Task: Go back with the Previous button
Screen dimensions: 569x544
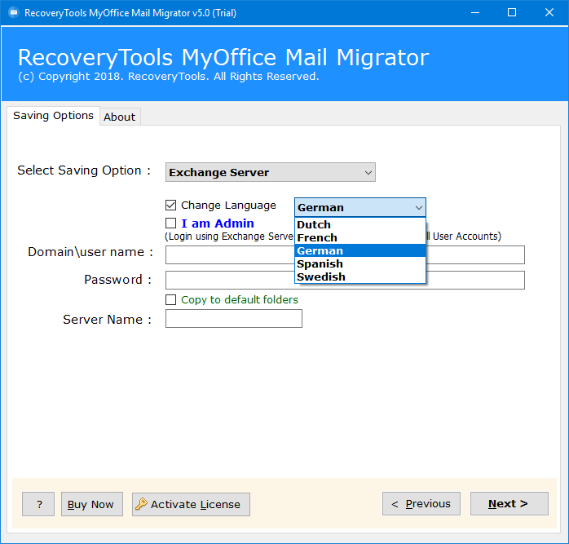Action: pos(421,504)
